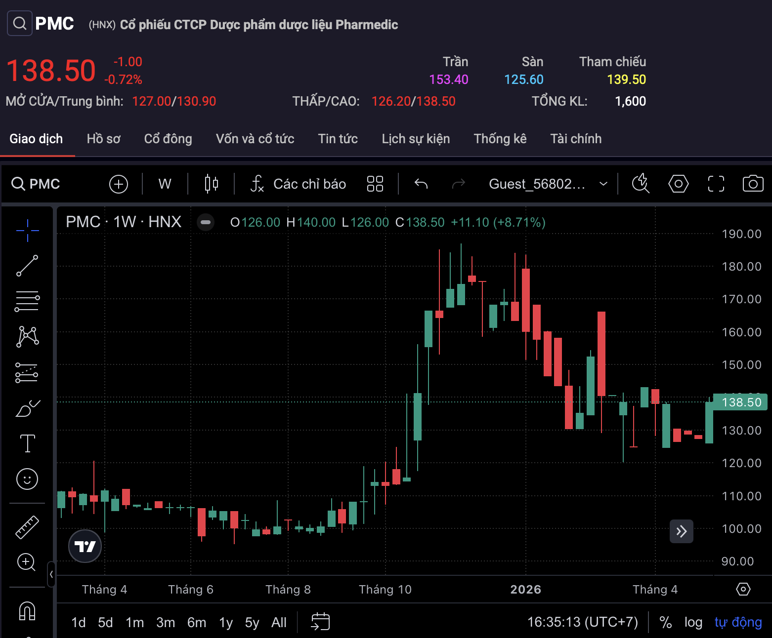Screen dimensions: 772x638
Task: Set chart range to 1y
Action: [226, 622]
